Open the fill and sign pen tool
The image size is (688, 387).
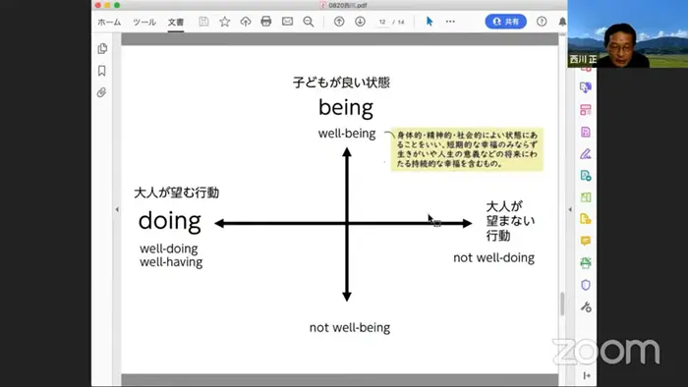click(586, 154)
